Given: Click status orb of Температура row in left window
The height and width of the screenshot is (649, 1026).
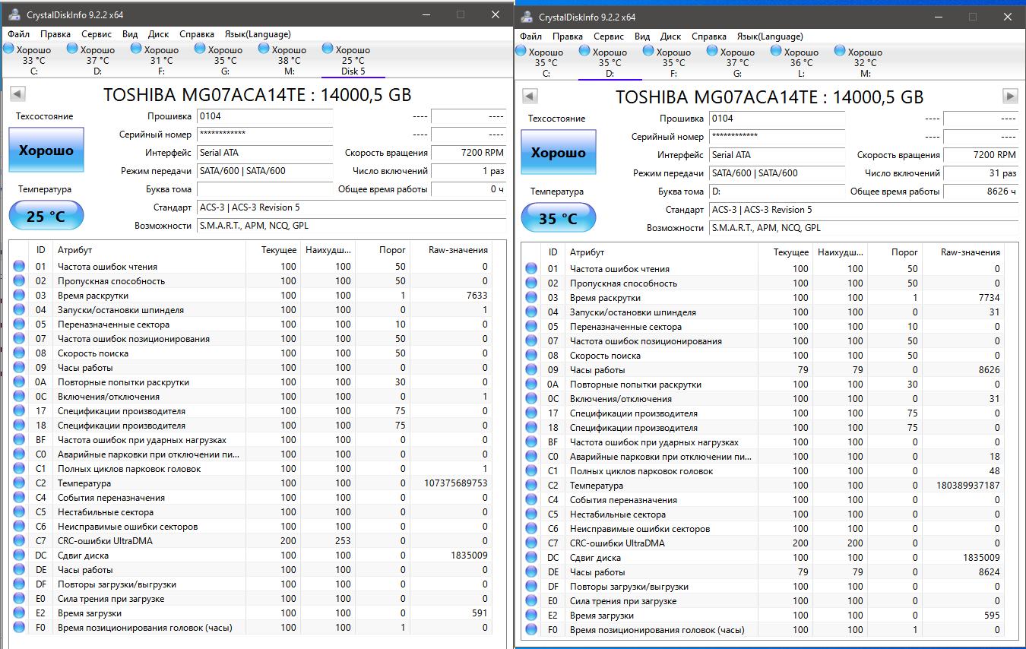Looking at the screenshot, I should point(19,483).
